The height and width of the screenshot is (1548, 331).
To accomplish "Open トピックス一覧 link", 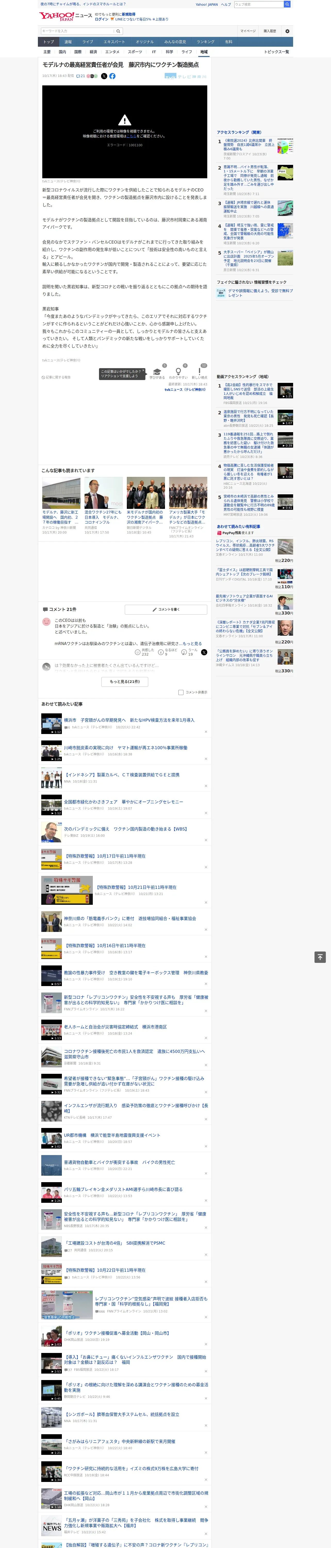I will (x=276, y=52).
